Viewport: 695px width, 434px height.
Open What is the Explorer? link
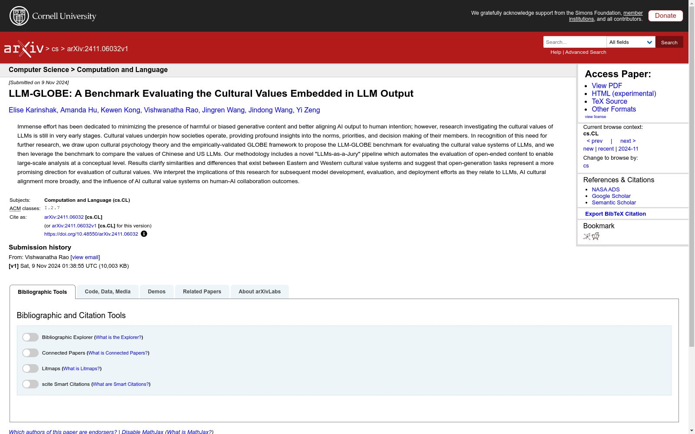pos(119,337)
